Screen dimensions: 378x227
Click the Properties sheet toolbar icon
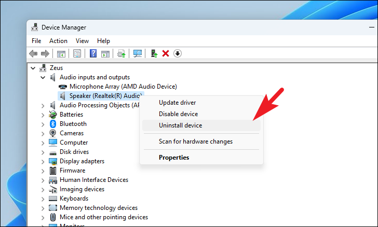coord(77,53)
